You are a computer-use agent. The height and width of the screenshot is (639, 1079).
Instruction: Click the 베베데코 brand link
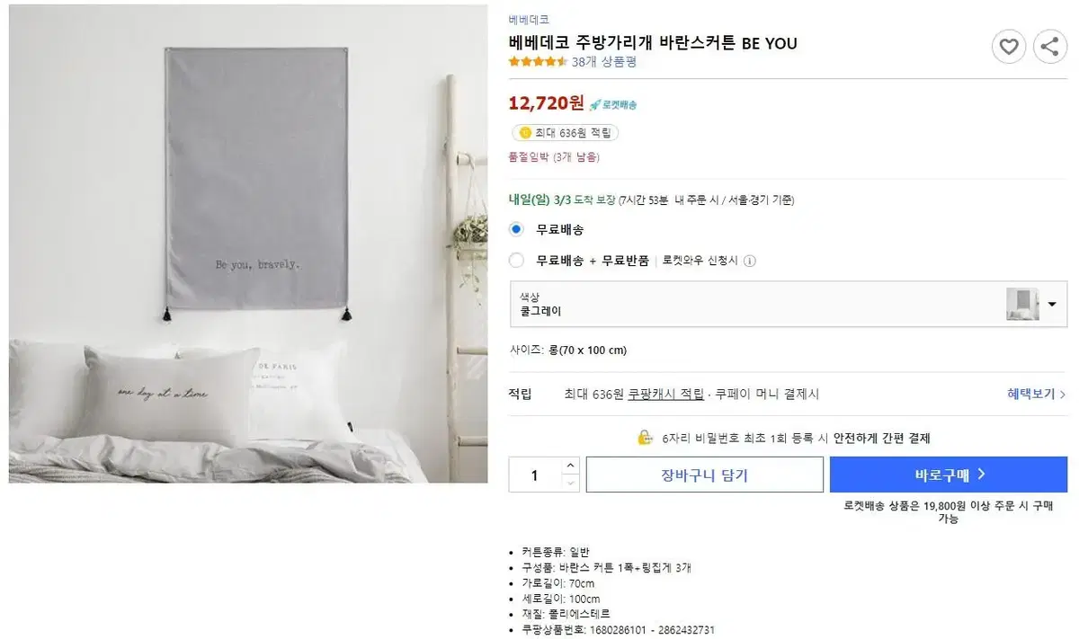(x=529, y=19)
